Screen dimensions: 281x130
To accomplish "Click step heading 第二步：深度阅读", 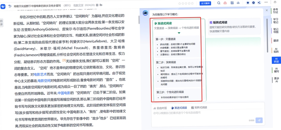I will [x=166, y=62].
